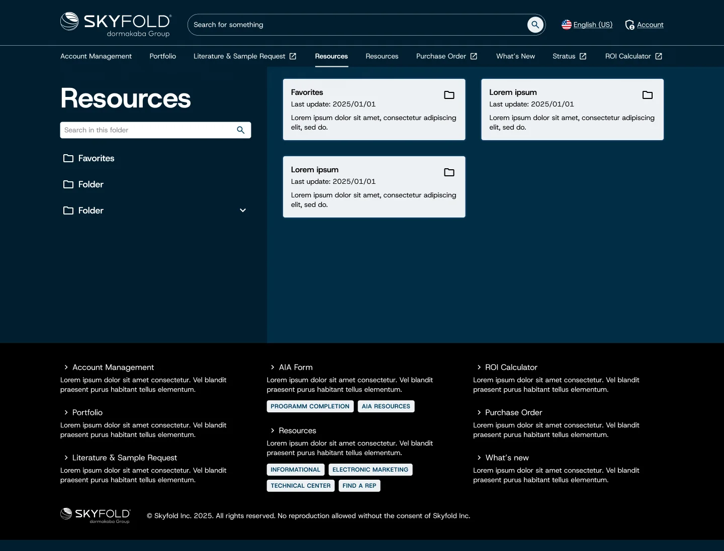Image resolution: width=724 pixels, height=551 pixels.
Task: Click the external link icon next to Stratus
Action: pyautogui.click(x=583, y=56)
